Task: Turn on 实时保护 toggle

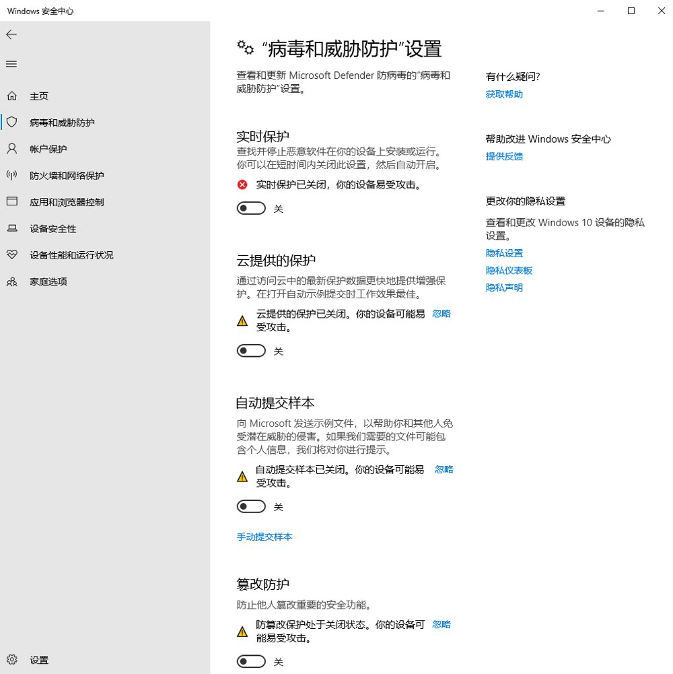Action: point(252,209)
